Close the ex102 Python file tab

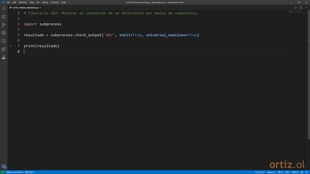click(40, 8)
